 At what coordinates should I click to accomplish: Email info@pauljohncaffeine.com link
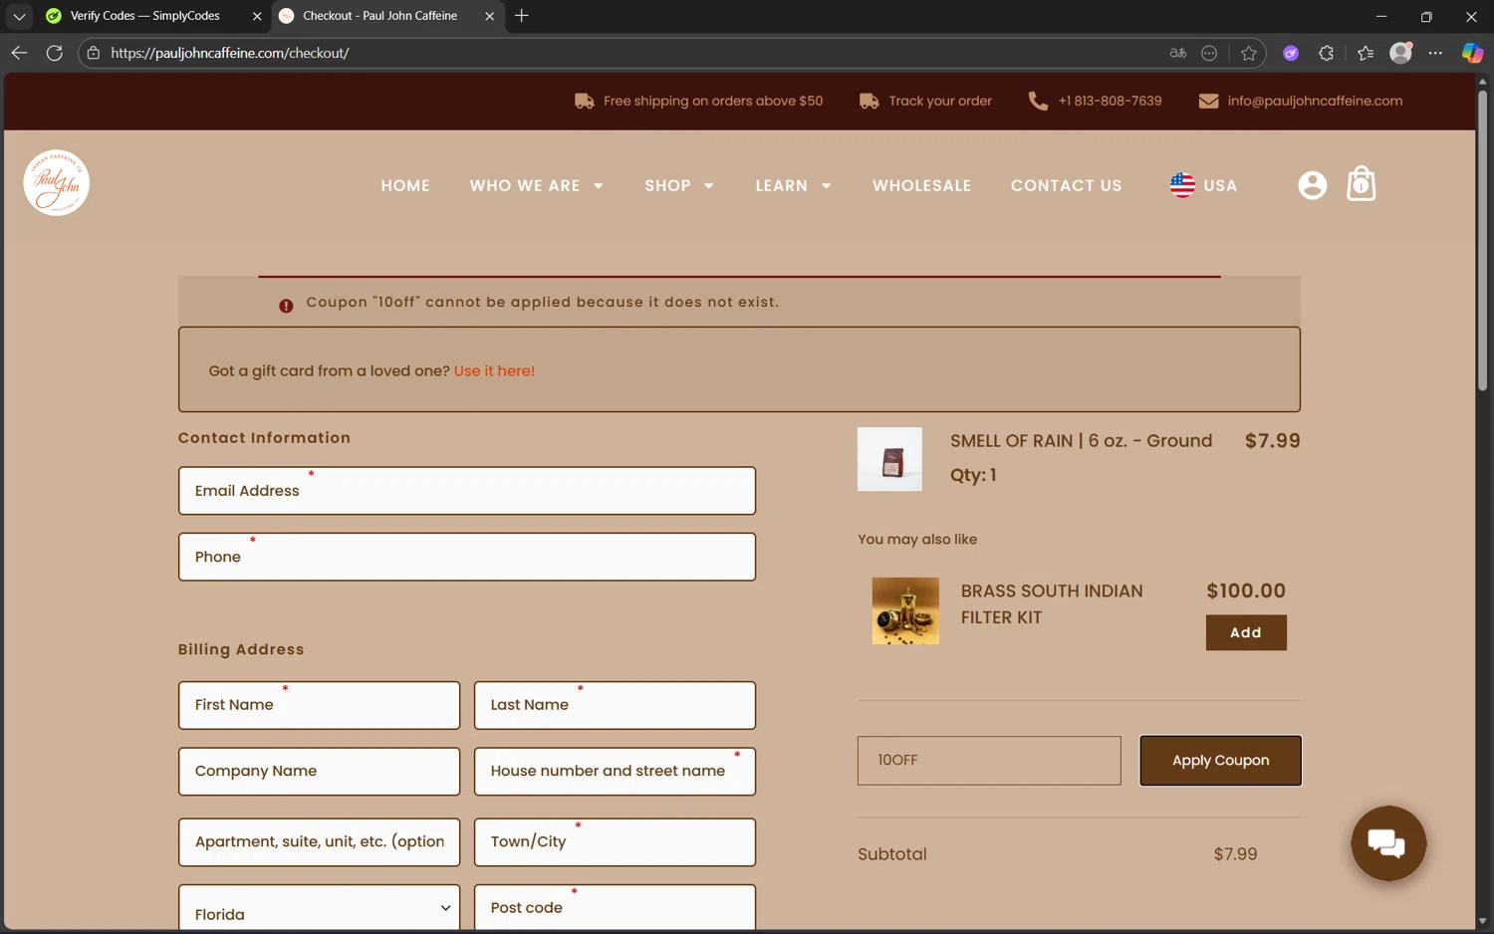tap(1315, 101)
